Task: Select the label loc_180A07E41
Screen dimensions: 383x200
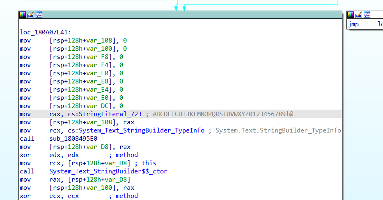Action: point(46,32)
